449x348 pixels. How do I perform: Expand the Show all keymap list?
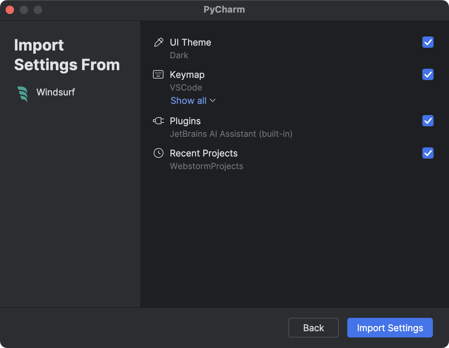pos(188,101)
